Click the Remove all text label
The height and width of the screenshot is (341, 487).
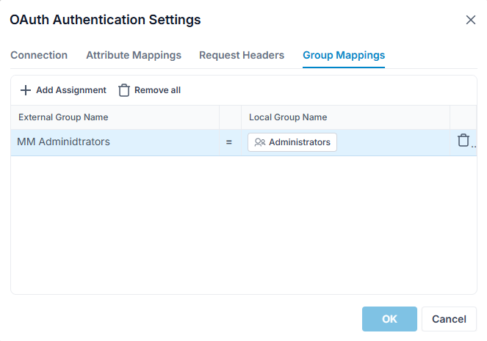coord(157,90)
